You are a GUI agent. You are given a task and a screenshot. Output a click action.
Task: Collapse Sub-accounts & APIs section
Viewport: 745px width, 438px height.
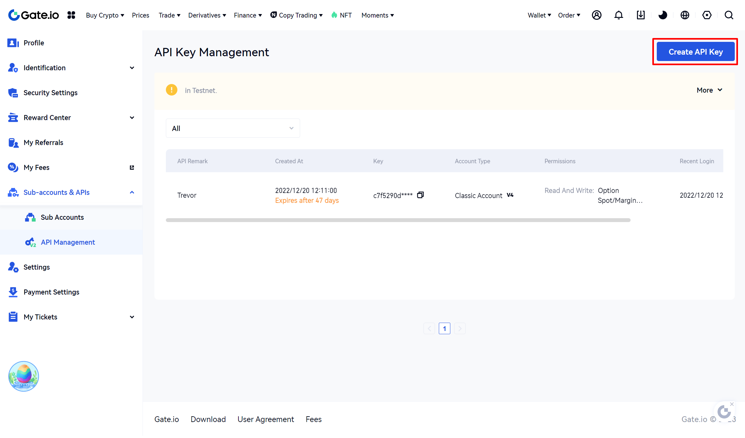[132, 192]
